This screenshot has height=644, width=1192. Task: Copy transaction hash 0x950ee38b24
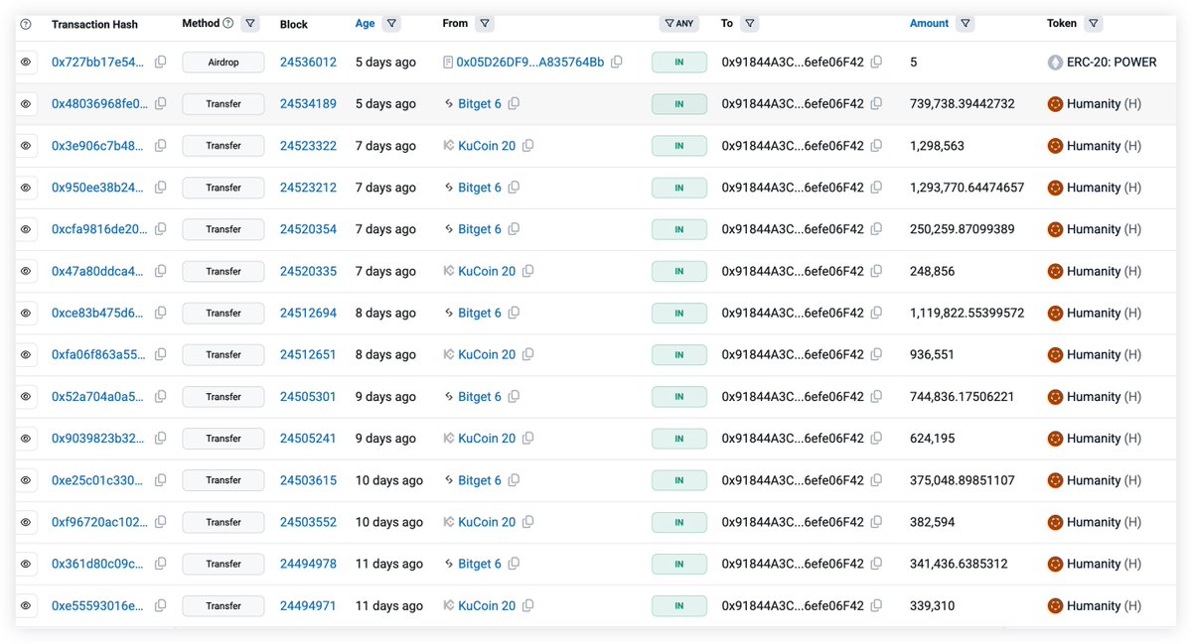pyautogui.click(x=161, y=188)
